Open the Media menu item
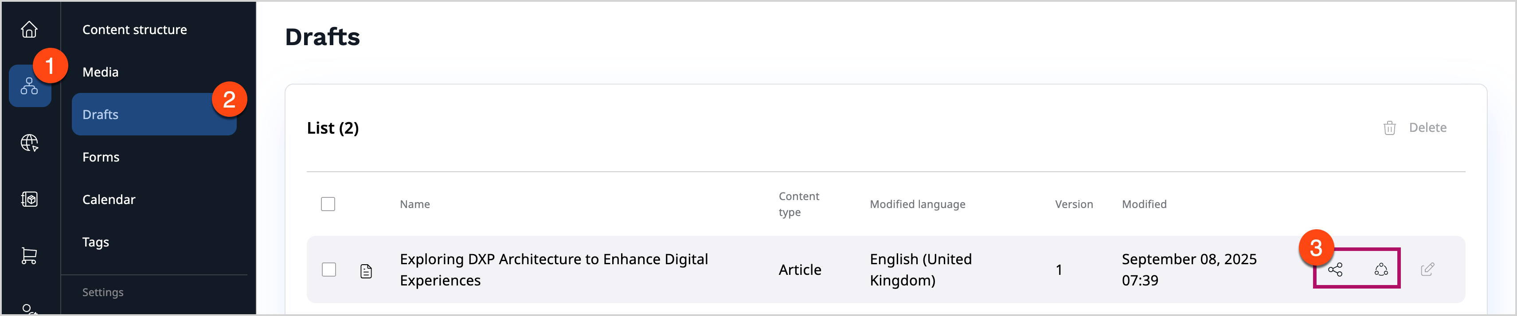This screenshot has width=1517, height=316. (100, 72)
